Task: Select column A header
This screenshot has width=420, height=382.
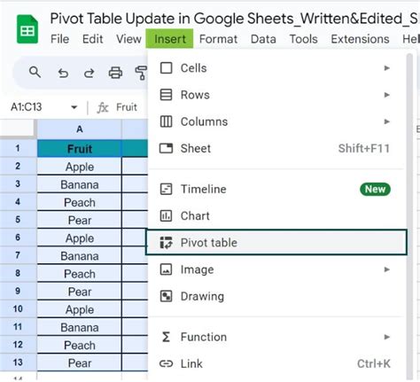Action: pos(80,129)
